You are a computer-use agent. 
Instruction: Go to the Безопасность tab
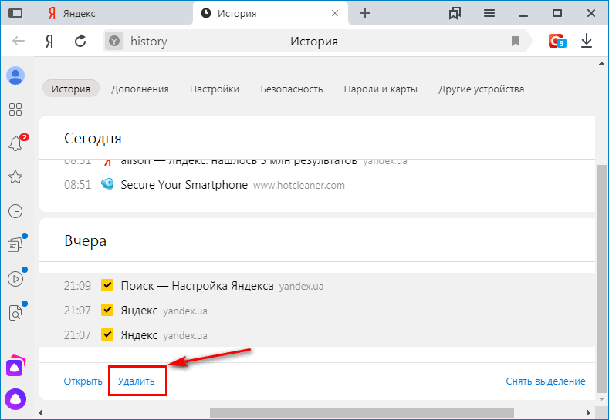[291, 89]
